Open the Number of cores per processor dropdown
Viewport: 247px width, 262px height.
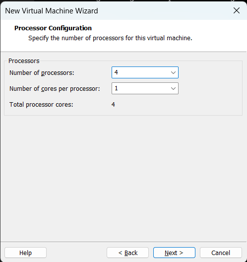click(x=145, y=88)
